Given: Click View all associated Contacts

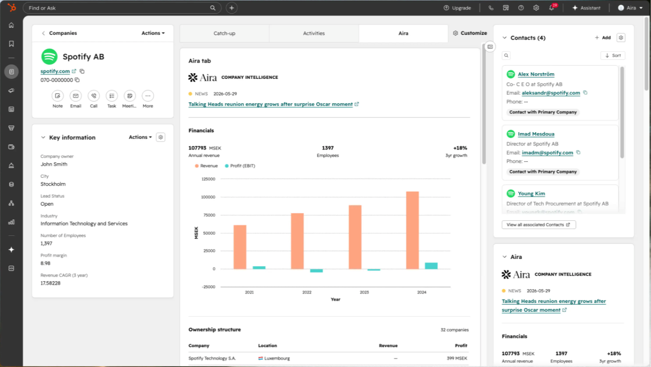Looking at the screenshot, I should tap(539, 225).
